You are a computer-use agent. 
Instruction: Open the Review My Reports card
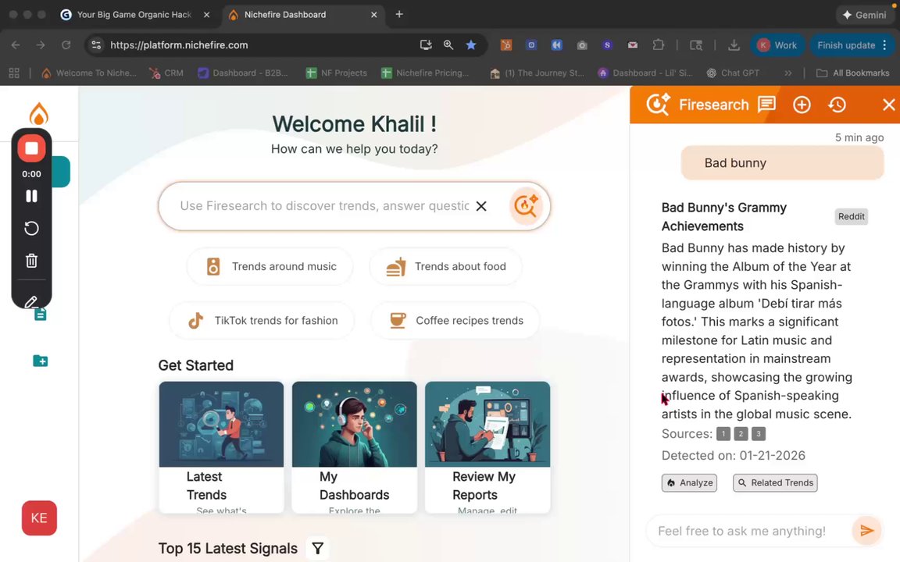click(487, 447)
